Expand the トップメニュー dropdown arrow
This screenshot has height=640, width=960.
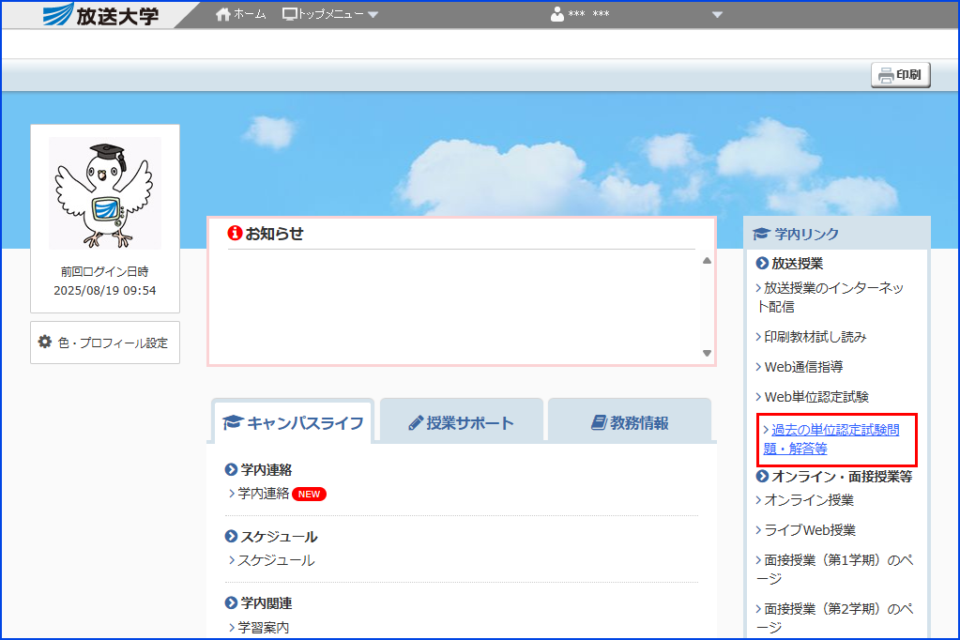[373, 15]
